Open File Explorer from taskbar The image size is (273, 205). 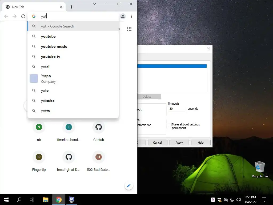(46, 200)
